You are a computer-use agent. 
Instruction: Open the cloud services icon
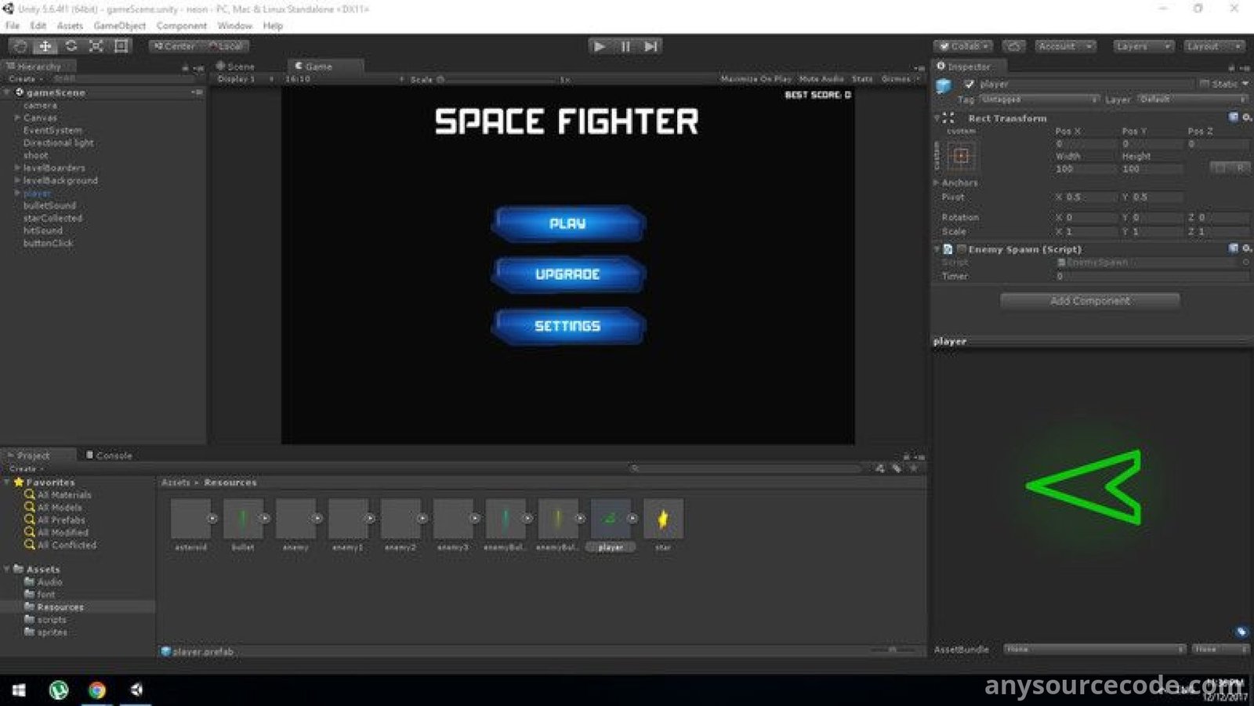pyautogui.click(x=1013, y=46)
